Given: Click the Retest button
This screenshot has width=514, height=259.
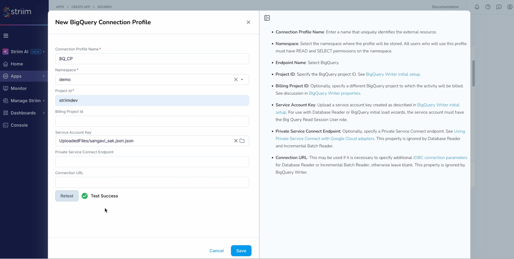Looking at the screenshot, I should [67, 196].
